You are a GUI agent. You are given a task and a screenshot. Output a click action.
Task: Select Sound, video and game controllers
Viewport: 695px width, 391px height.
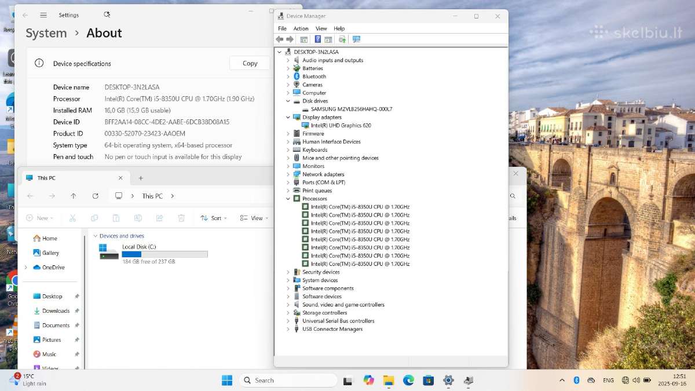tap(343, 304)
